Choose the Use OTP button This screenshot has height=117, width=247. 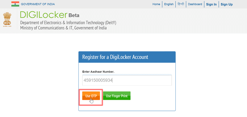[91, 96]
